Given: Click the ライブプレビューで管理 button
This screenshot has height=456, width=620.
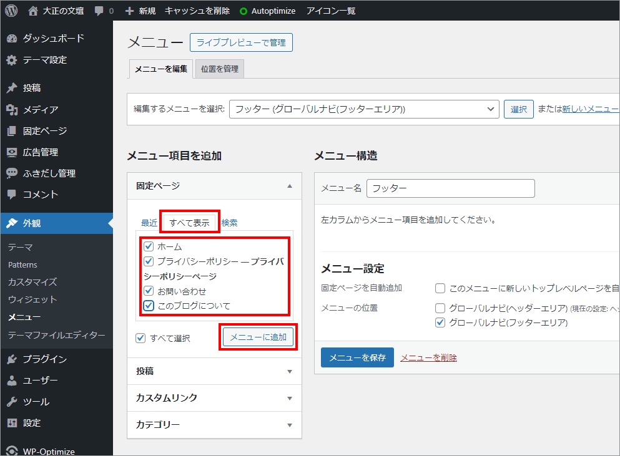Looking at the screenshot, I should coord(241,42).
